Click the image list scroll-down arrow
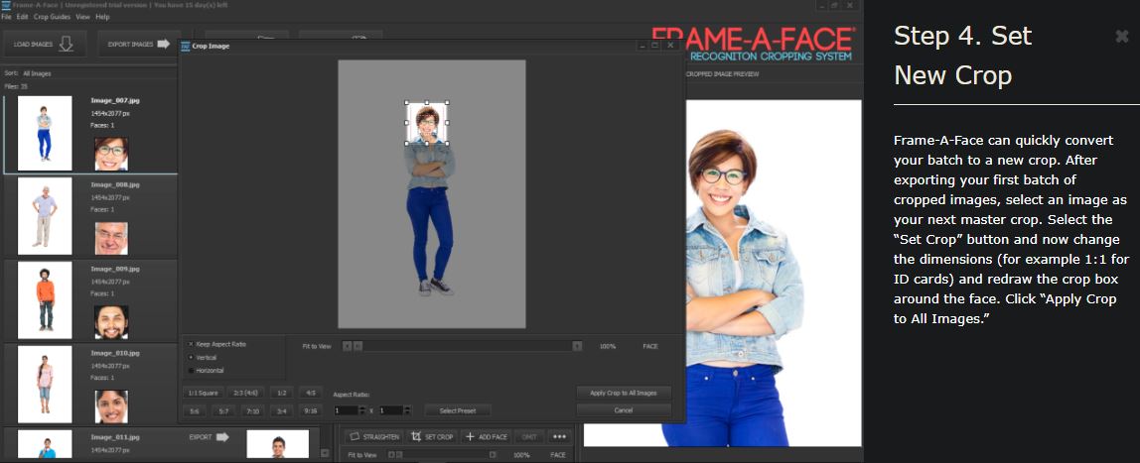 pos(325,453)
